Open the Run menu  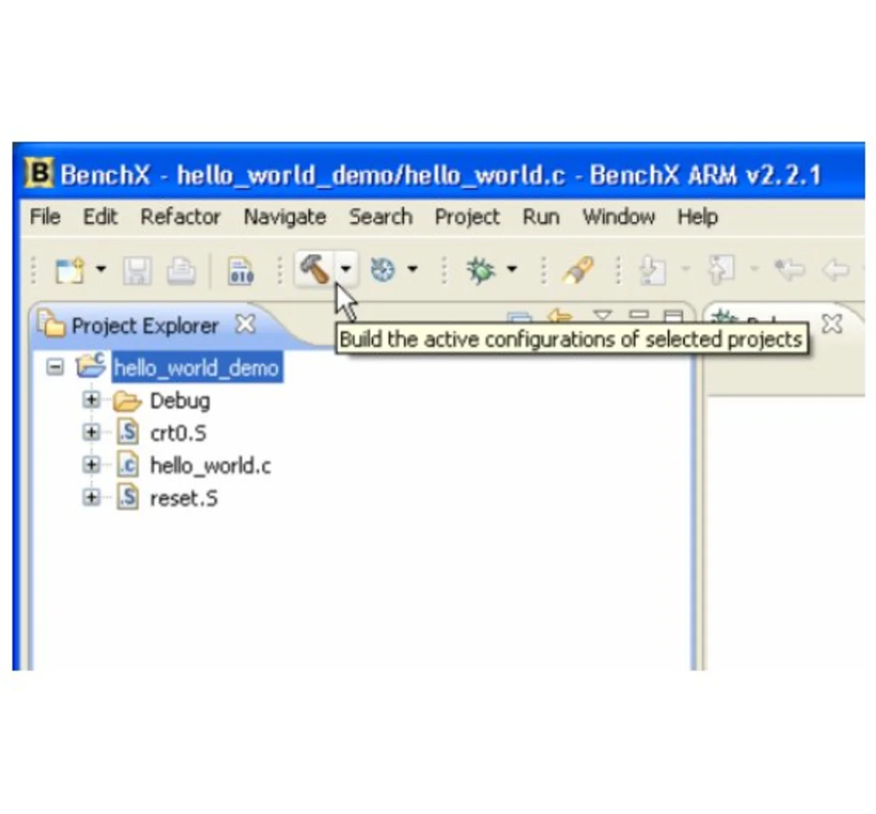click(541, 217)
